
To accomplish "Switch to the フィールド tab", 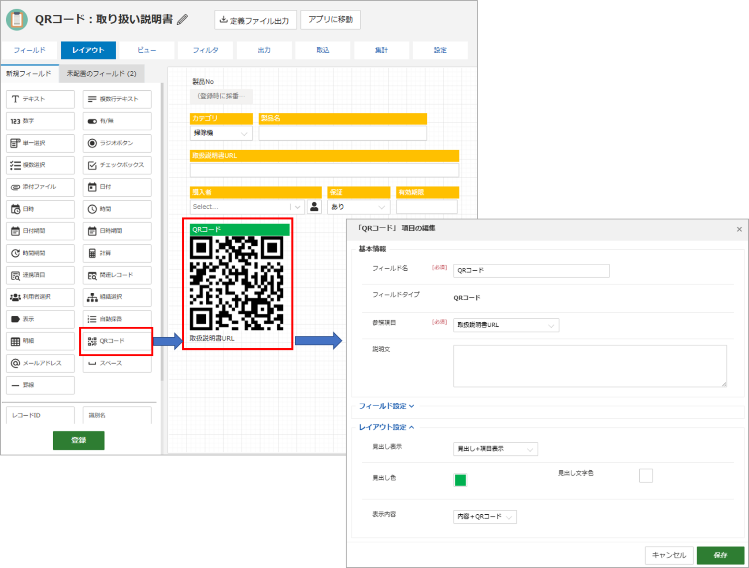I will coord(30,50).
